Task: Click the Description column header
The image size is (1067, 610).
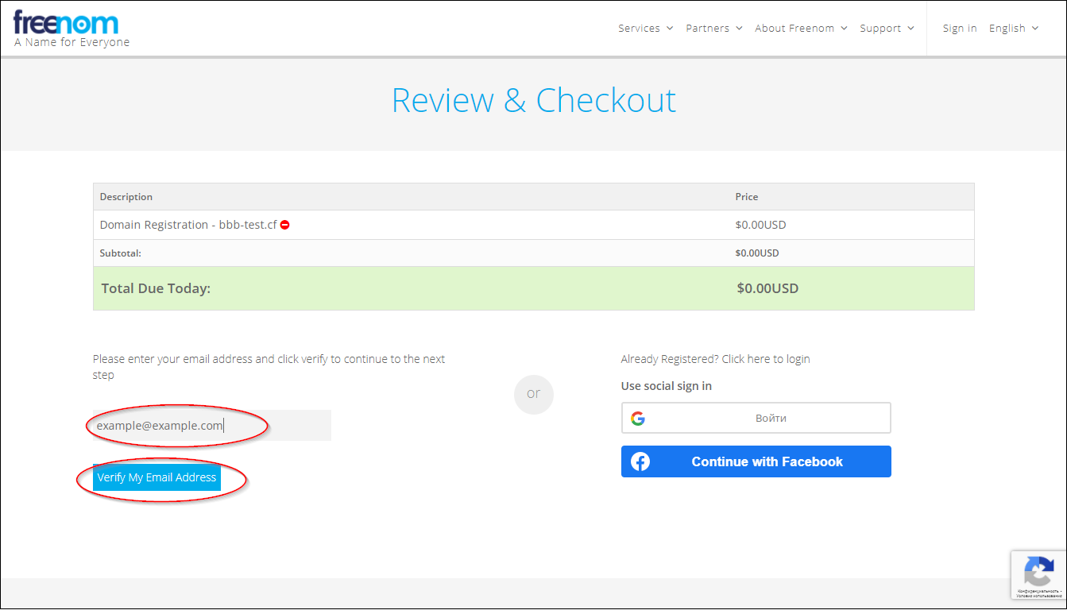Action: click(126, 197)
